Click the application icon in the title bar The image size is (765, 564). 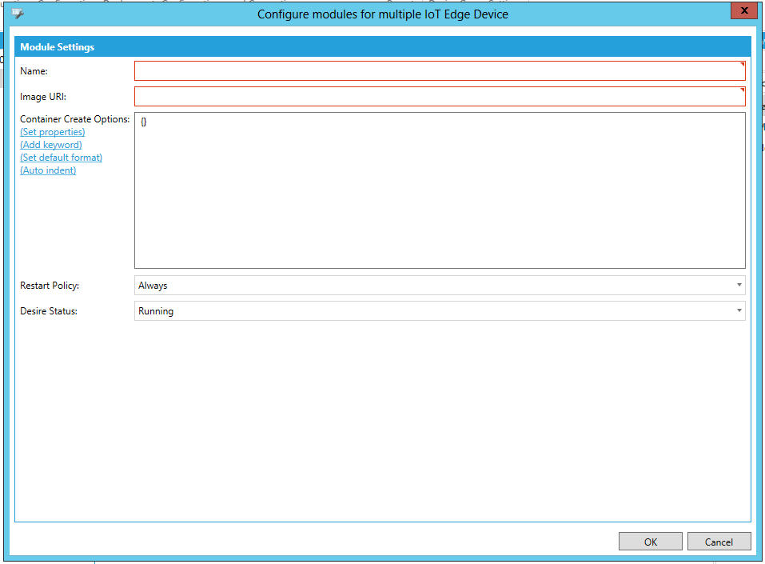point(18,13)
